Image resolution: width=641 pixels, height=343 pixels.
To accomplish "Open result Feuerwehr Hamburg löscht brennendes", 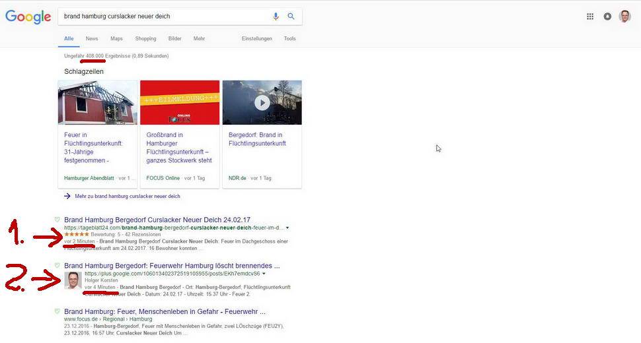I will pyautogui.click(x=172, y=266).
